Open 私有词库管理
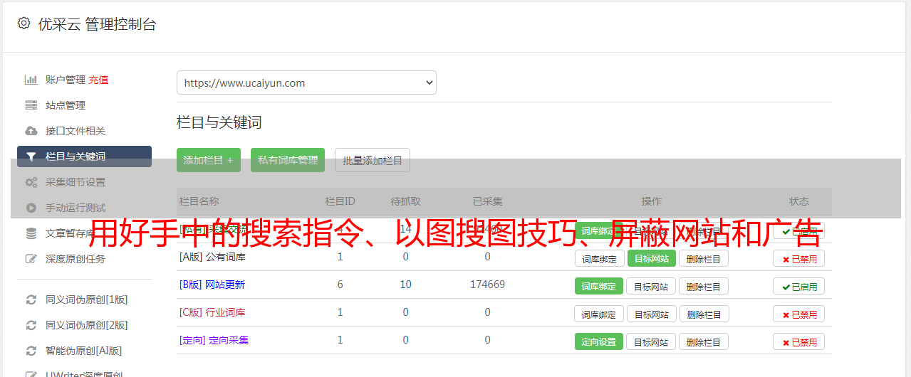 288,160
